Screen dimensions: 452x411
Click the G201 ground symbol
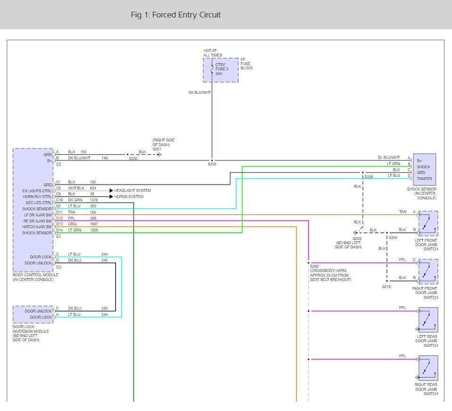click(159, 155)
